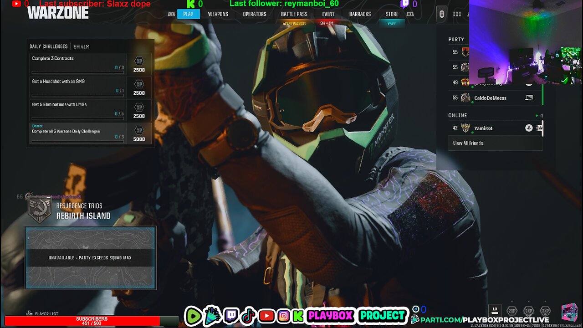Image resolution: width=583 pixels, height=328 pixels.
Task: Click the Warzone logo
Action: 58,13
